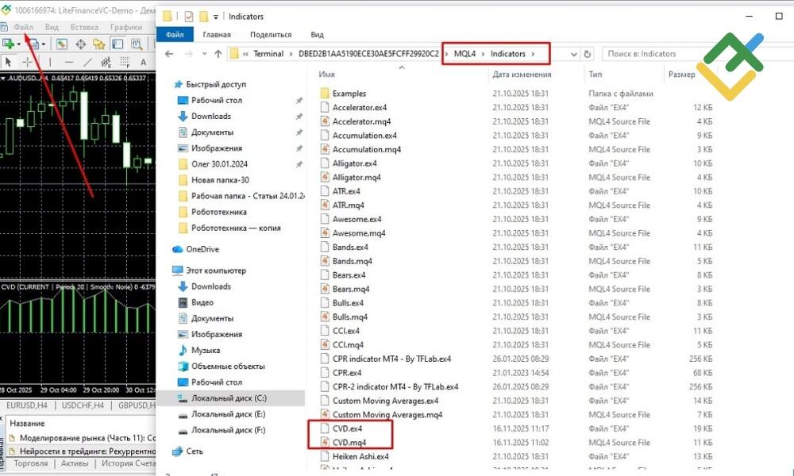Open the Navigator folder-star icon in MetaTrader
This screenshot has width=794, height=476.
pyautogui.click(x=98, y=44)
